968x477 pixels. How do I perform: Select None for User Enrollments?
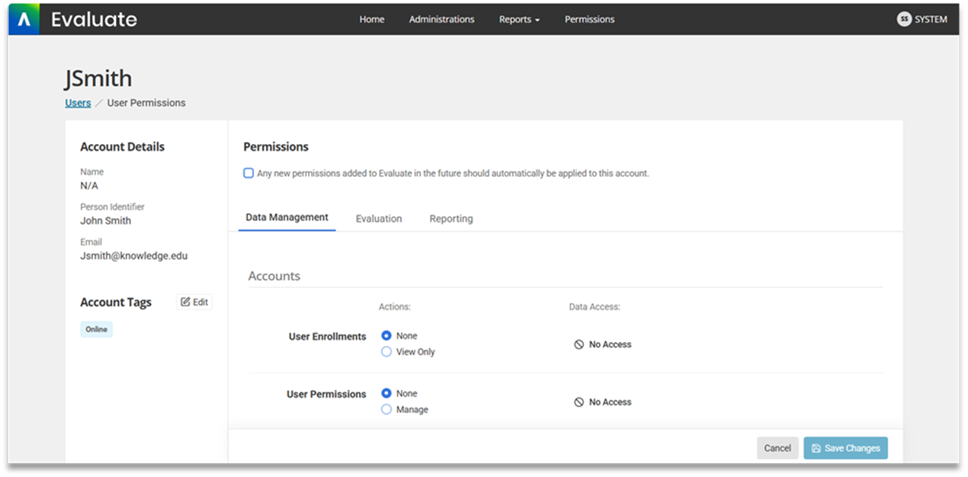coord(386,335)
